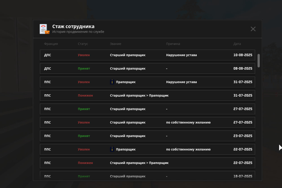
Task: Click Уволен status in 10-08-2025 row
Action: pos(84,55)
